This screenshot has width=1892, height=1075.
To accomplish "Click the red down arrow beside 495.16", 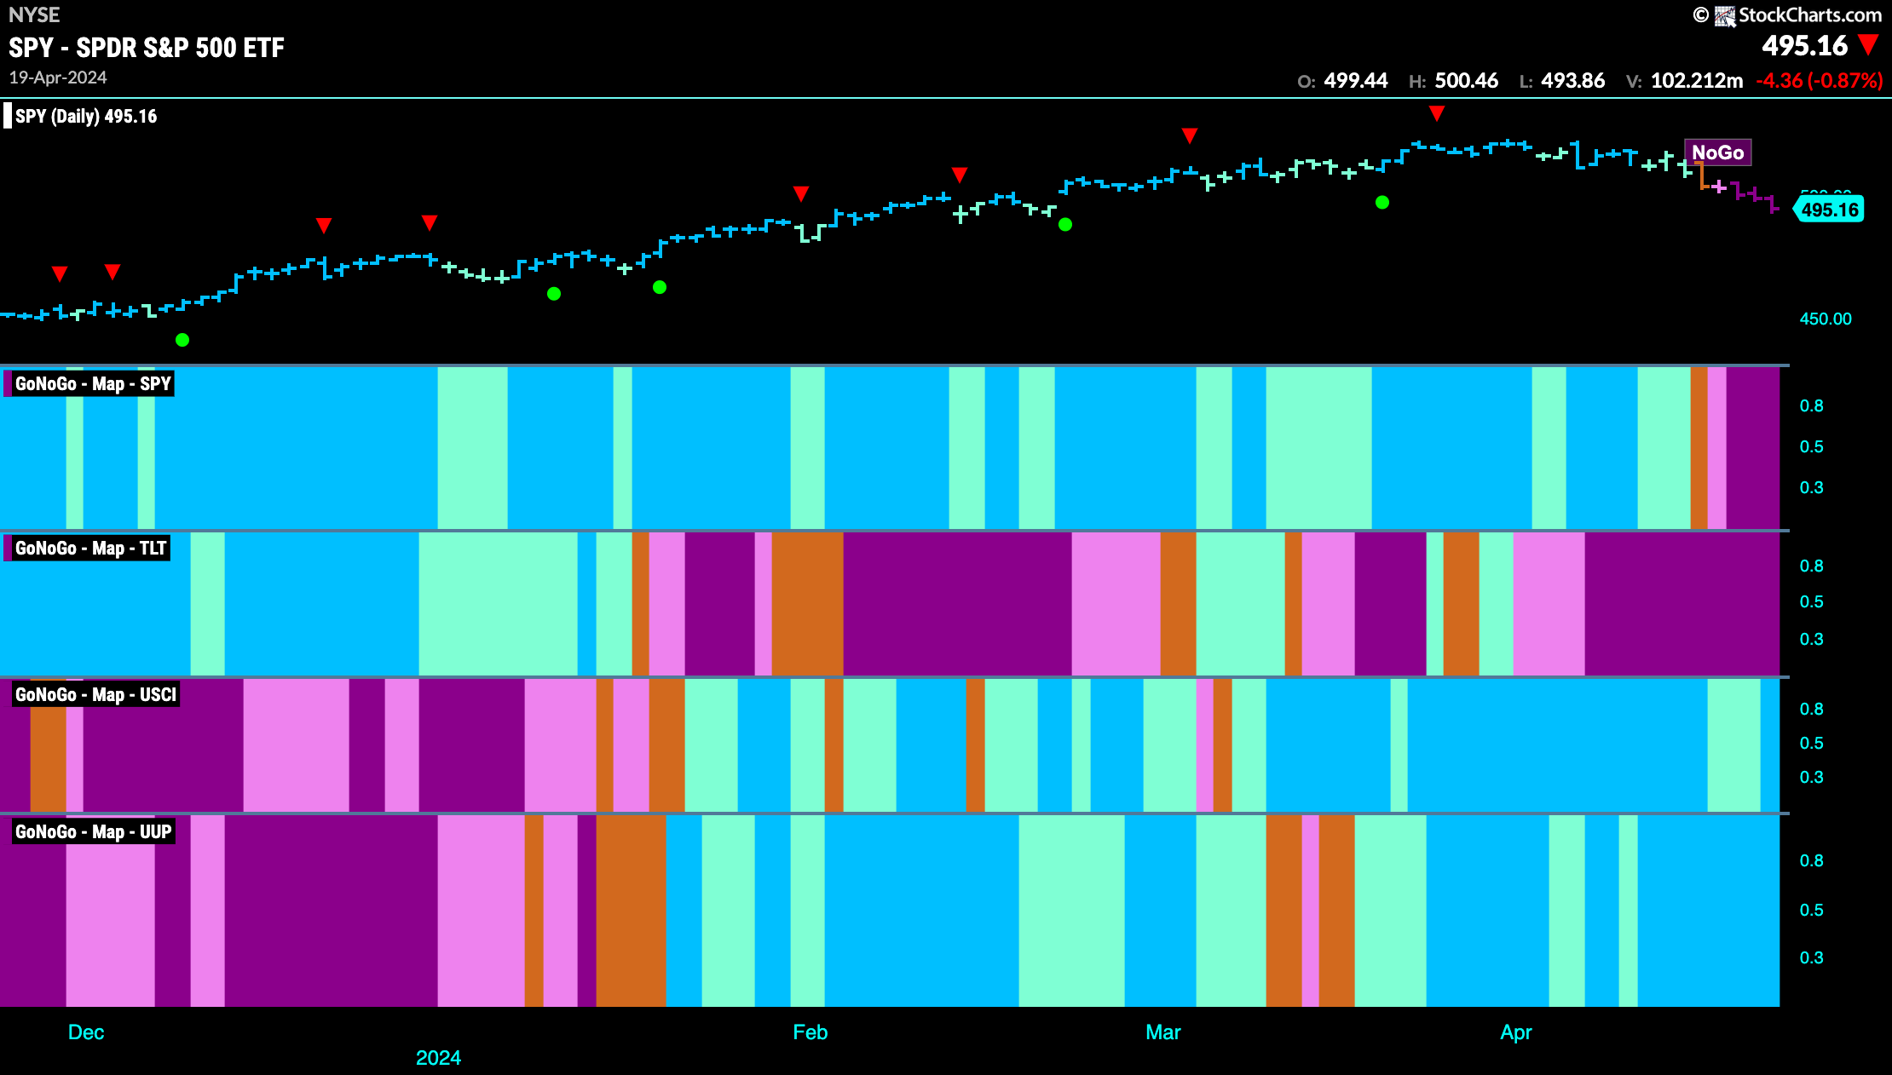I will point(1869,44).
